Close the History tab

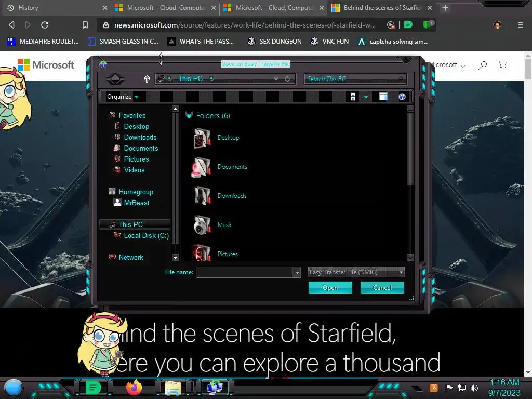105,8
